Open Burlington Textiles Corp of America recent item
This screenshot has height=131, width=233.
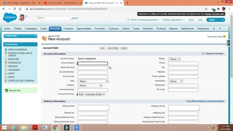(x=20, y=54)
